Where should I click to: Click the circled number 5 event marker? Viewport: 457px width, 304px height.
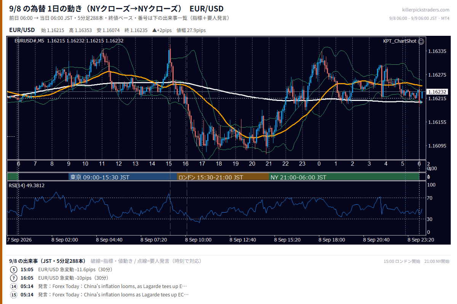click(14, 270)
